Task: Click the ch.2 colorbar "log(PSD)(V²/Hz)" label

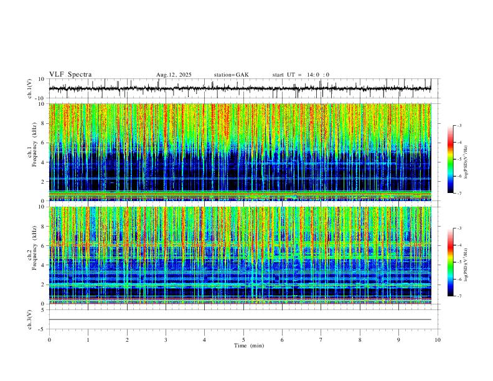Action: point(466,265)
